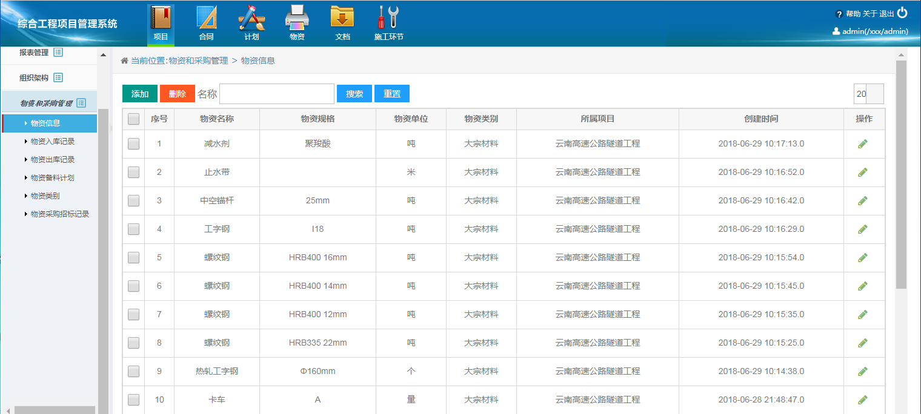Open the 合同 ruler icon module
Screen dimensions: 921x414
coord(206,18)
